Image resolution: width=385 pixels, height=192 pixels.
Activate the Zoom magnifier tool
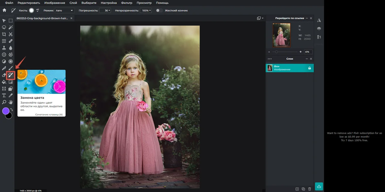[4, 102]
